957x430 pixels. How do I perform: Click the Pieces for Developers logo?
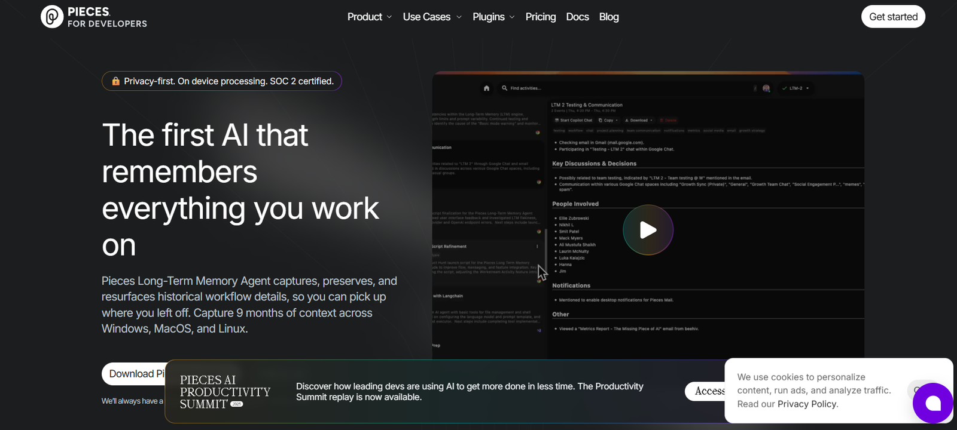tap(94, 17)
